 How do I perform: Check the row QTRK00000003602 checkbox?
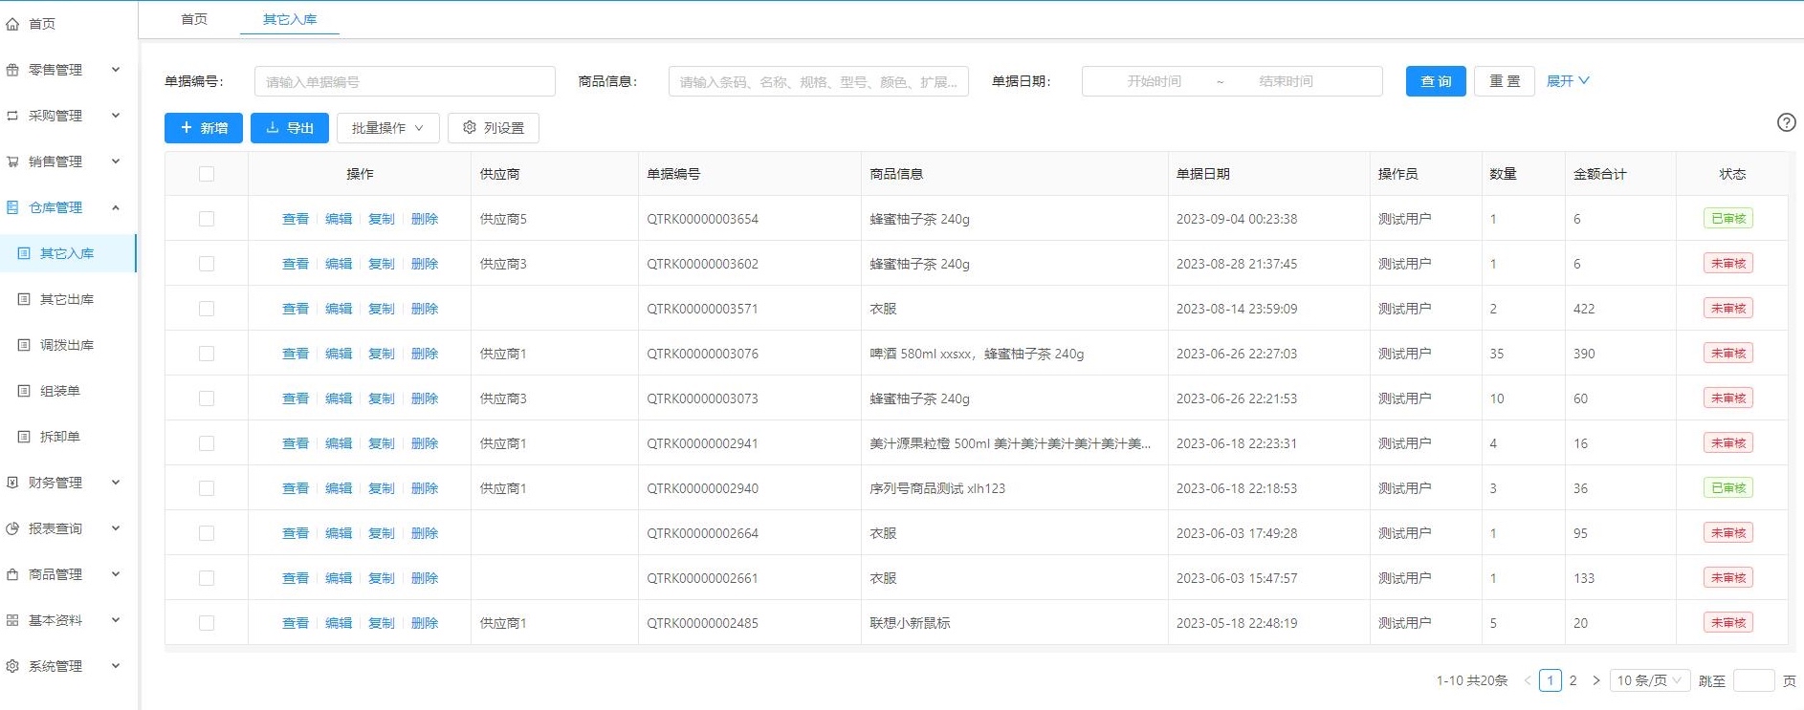[x=207, y=264]
